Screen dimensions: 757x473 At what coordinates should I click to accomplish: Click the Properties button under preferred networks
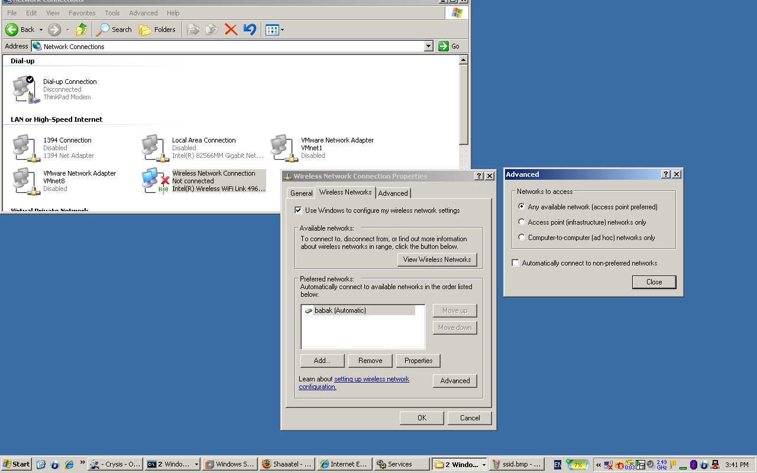419,361
